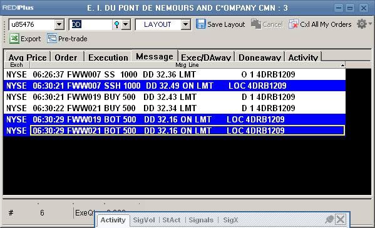Select the 06:30:22 FWW021 BUY 500 row

175,108
